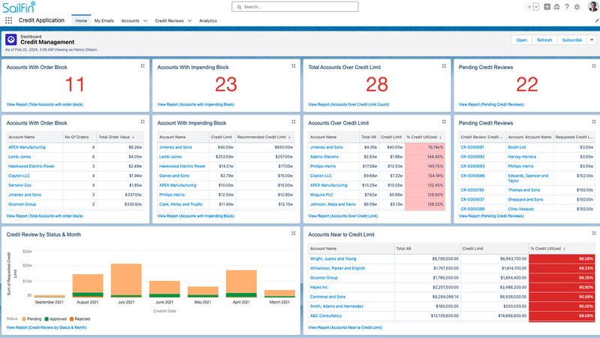Click the user profile avatar

tap(592, 7)
